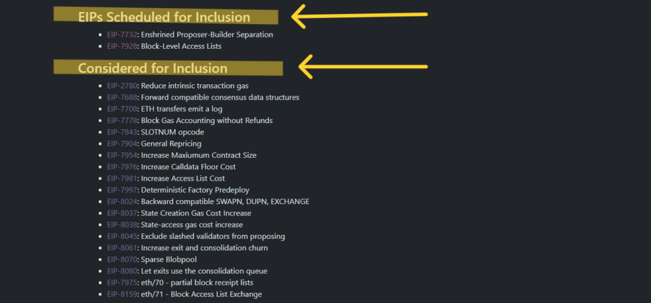Click the EIP-2780 link
The height and width of the screenshot is (303, 651).
pos(121,86)
